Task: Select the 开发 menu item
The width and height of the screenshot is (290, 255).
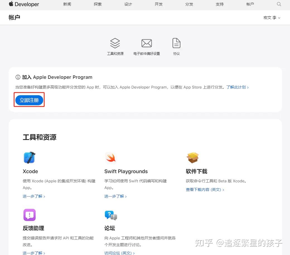Action: click(x=158, y=4)
